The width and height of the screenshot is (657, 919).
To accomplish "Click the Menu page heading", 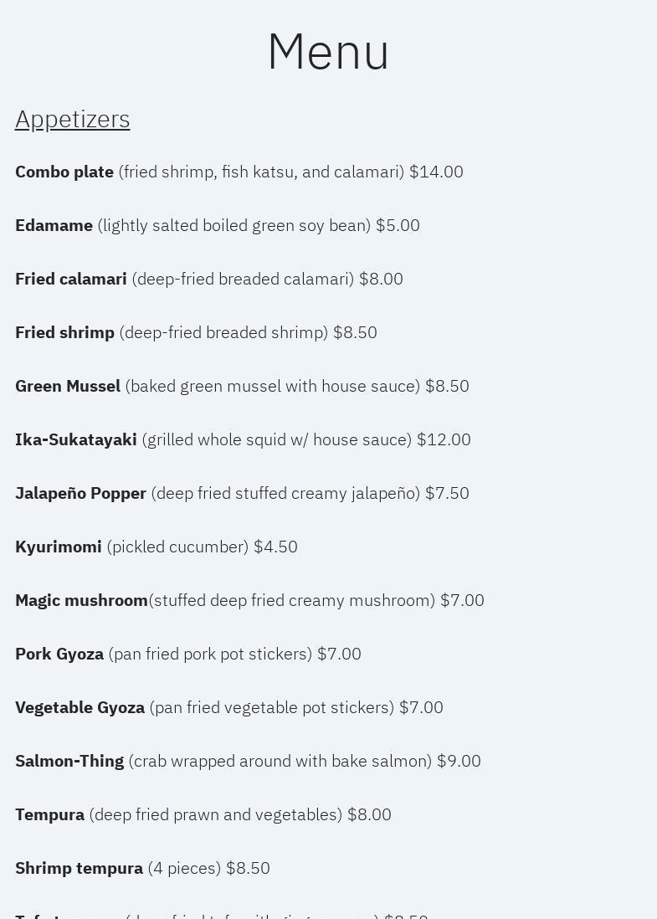I will (328, 52).
